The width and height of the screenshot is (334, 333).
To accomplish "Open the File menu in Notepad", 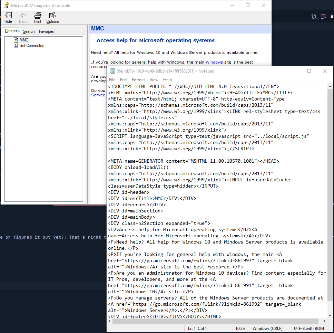I will click(x=112, y=80).
